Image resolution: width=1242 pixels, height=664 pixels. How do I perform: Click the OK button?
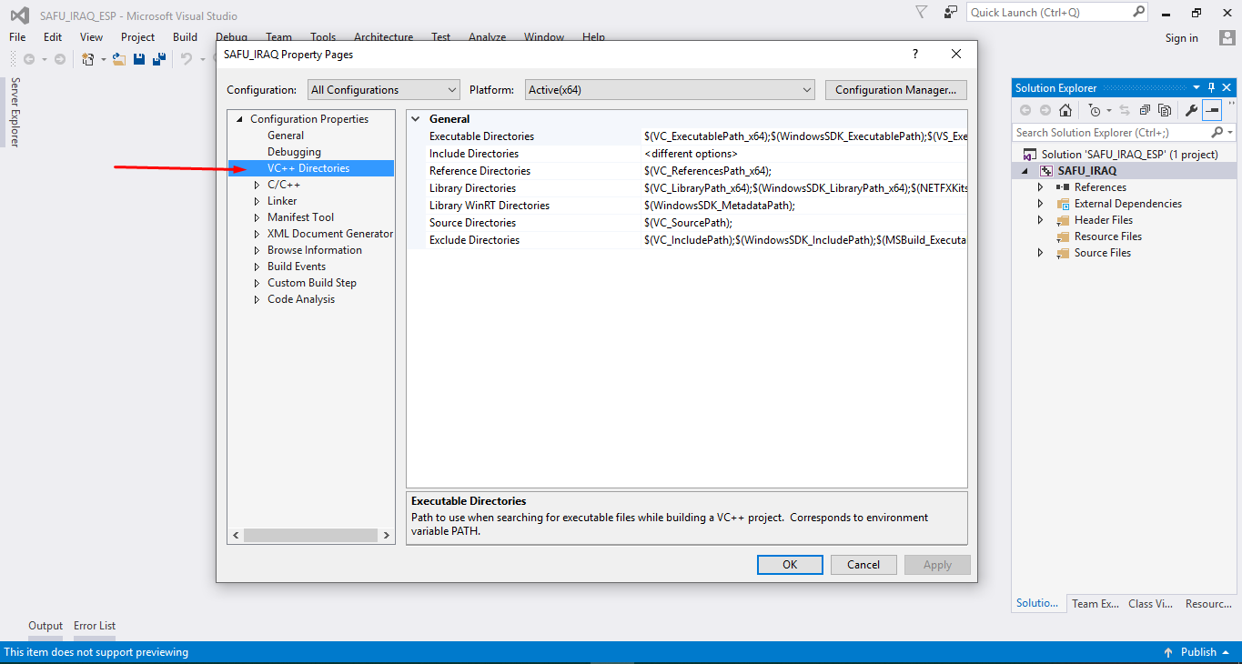[790, 565]
